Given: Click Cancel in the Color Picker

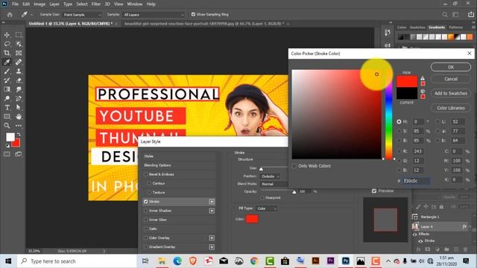Looking at the screenshot, I should pos(450,79).
